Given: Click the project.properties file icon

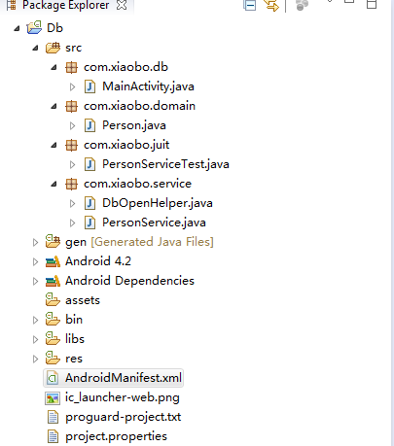Looking at the screenshot, I should (x=53, y=436).
